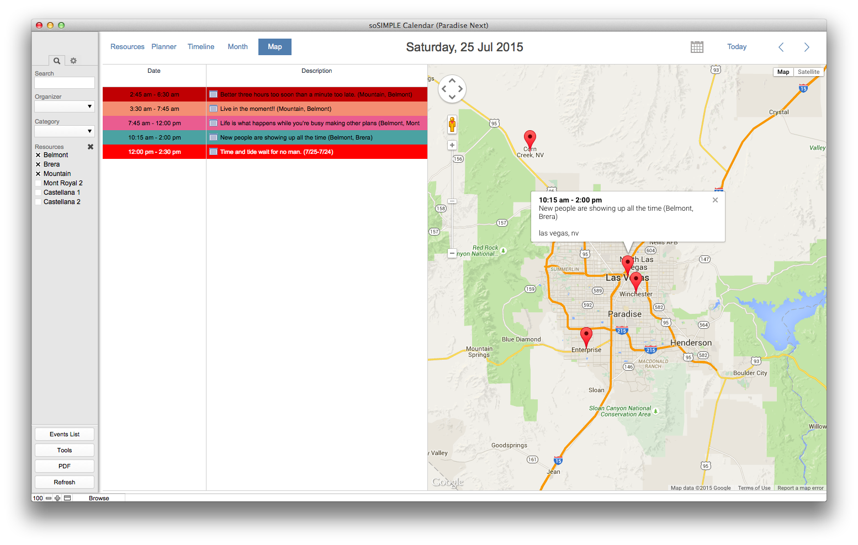Open the mini calendar date picker icon
Image resolution: width=858 pixels, height=545 pixels.
click(697, 47)
